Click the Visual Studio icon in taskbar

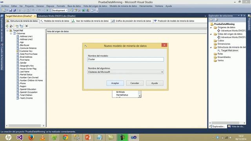click(20, 137)
